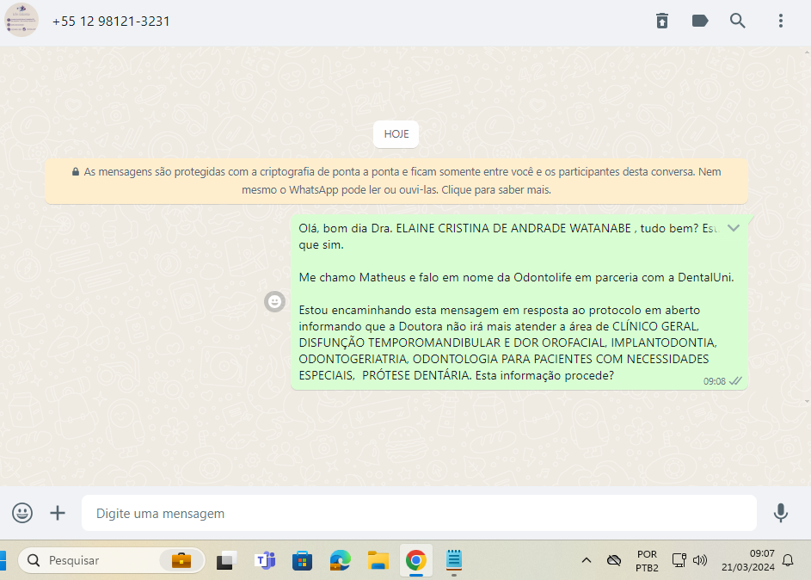811x580 pixels.
Task: Start voice message with microphone
Action: click(x=781, y=513)
